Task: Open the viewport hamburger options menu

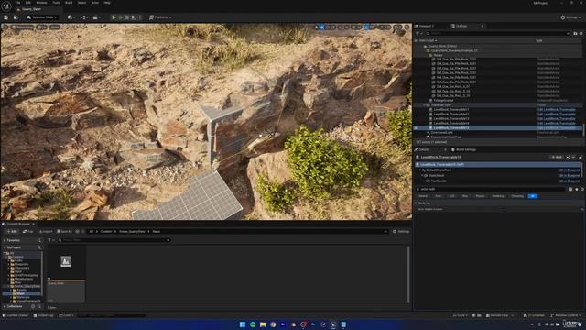Action: 5,27
